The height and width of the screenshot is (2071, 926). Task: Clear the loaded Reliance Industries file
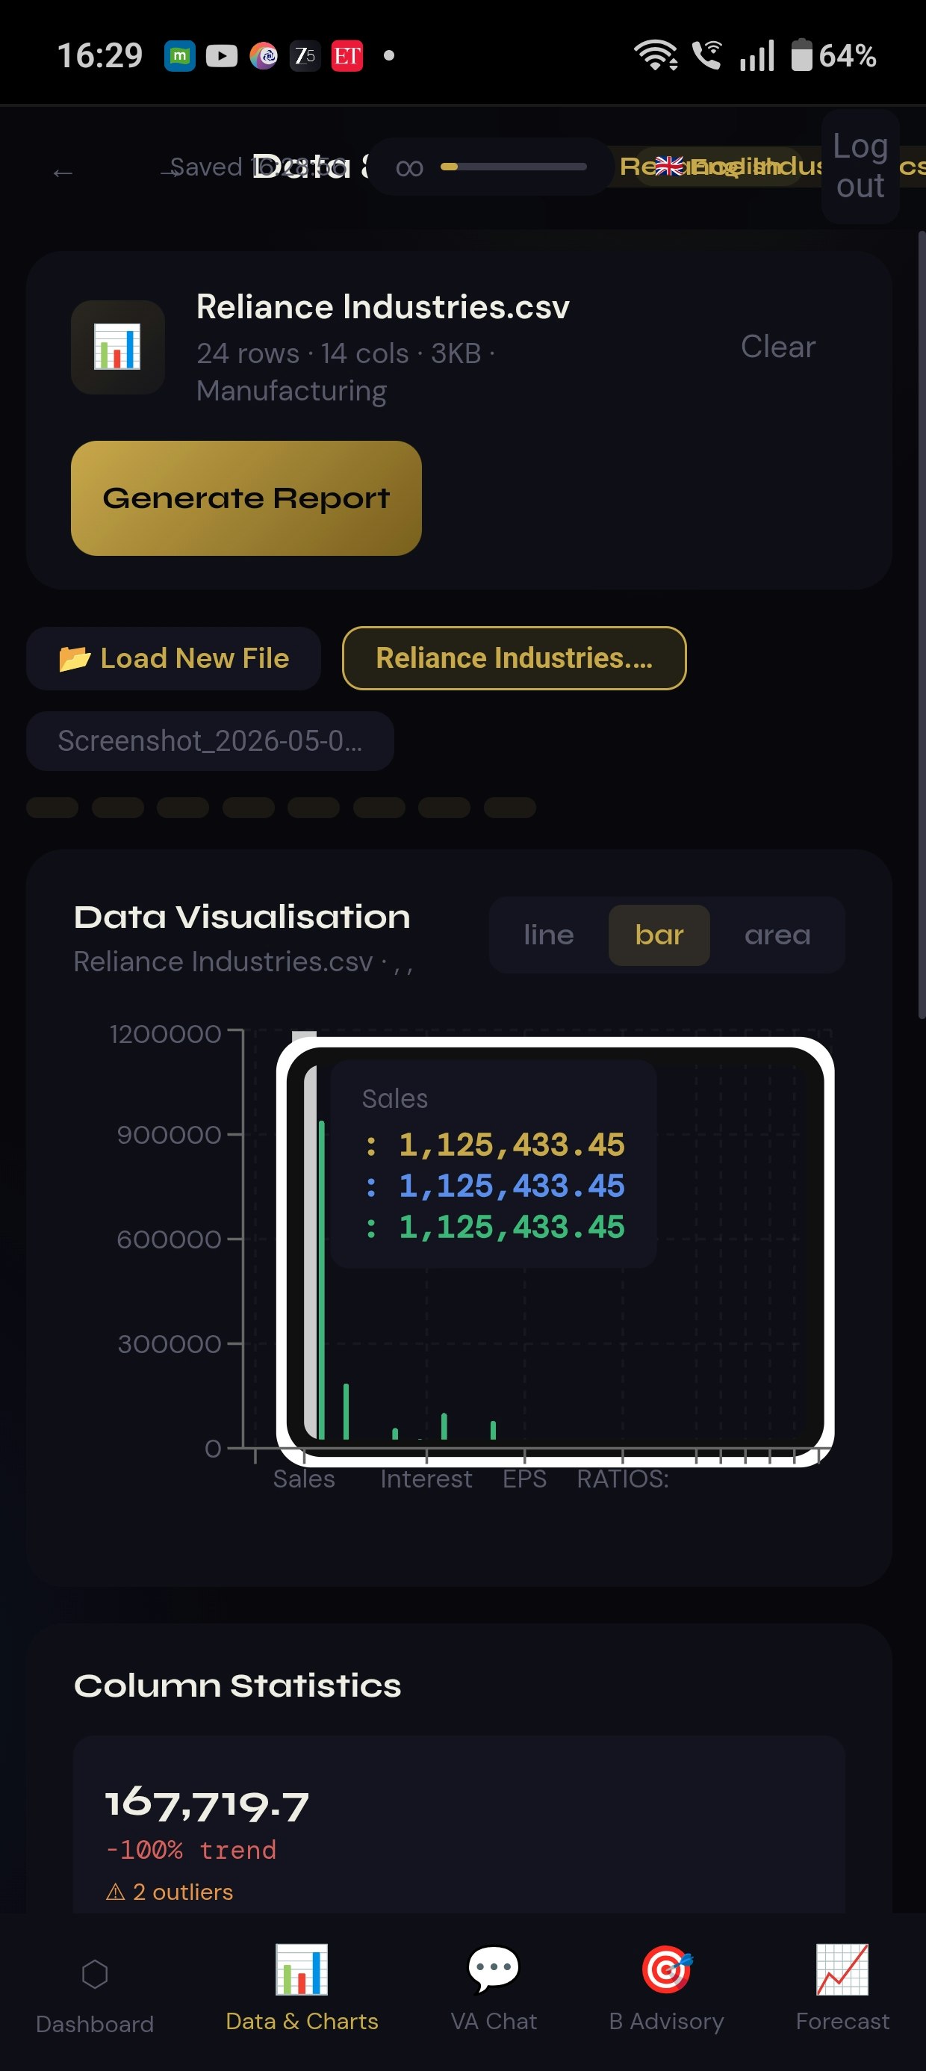coord(777,347)
